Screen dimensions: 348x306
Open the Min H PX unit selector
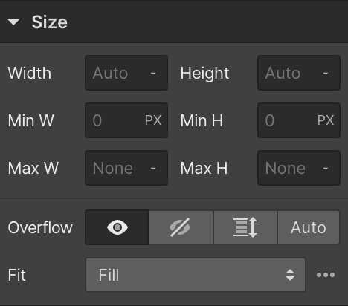click(x=326, y=120)
